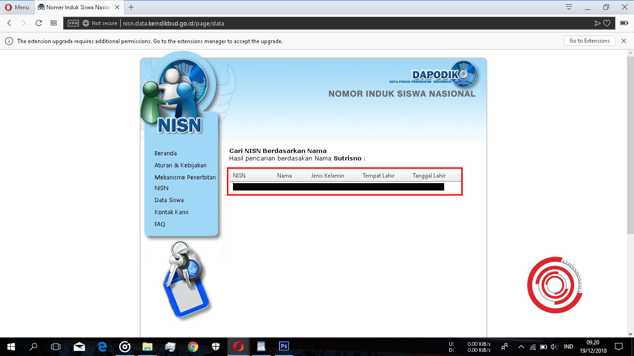This screenshot has height=356, width=634.
Task: Go back using the back arrow icon
Action: [9, 23]
